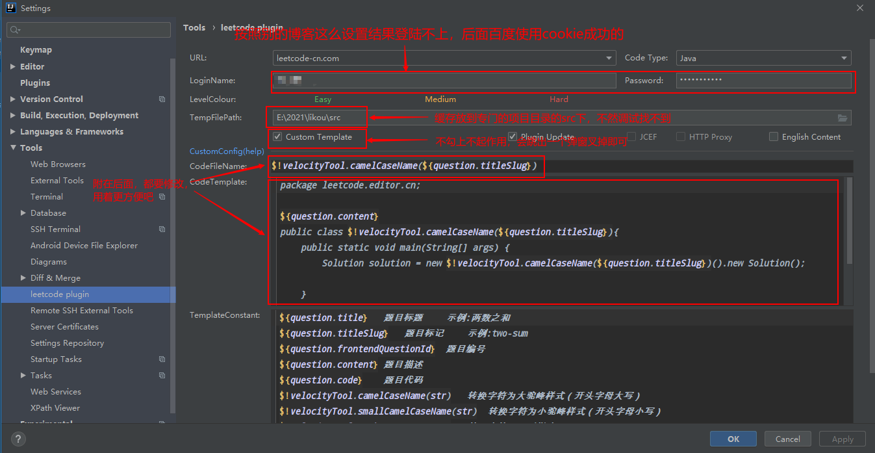875x453 pixels.
Task: Click the settings search box
Action: [x=88, y=30]
